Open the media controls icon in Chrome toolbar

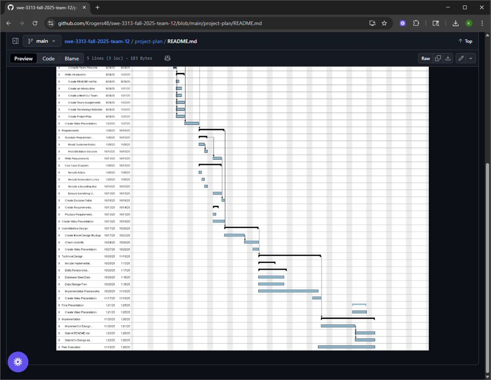pyautogui.click(x=436, y=23)
